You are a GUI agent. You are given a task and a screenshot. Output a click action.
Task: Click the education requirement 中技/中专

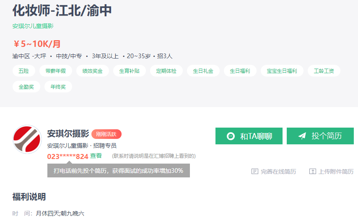(69, 56)
